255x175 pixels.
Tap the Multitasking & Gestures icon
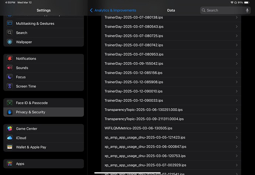coord(10,24)
